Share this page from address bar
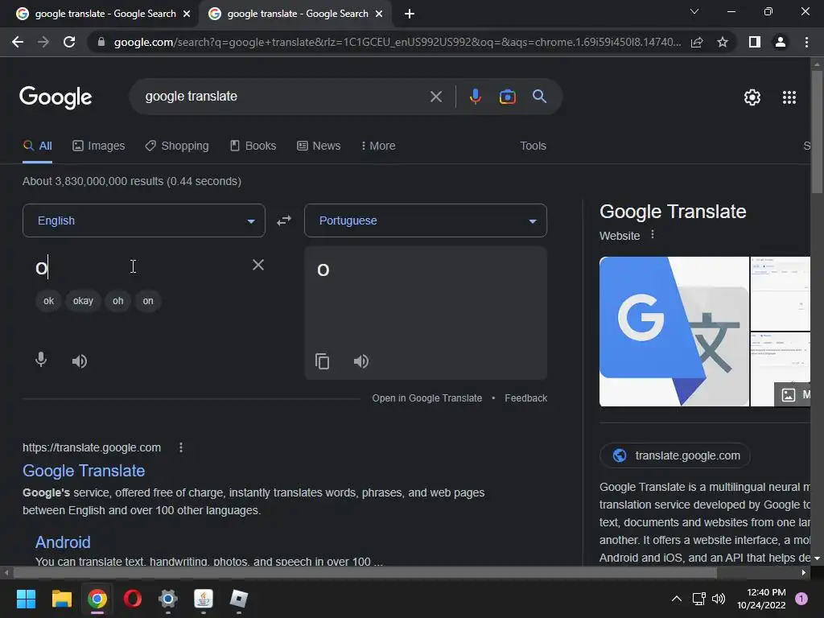This screenshot has width=824, height=618. click(697, 42)
